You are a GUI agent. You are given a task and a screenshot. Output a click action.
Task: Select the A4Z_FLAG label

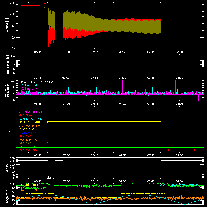pos(25,143)
